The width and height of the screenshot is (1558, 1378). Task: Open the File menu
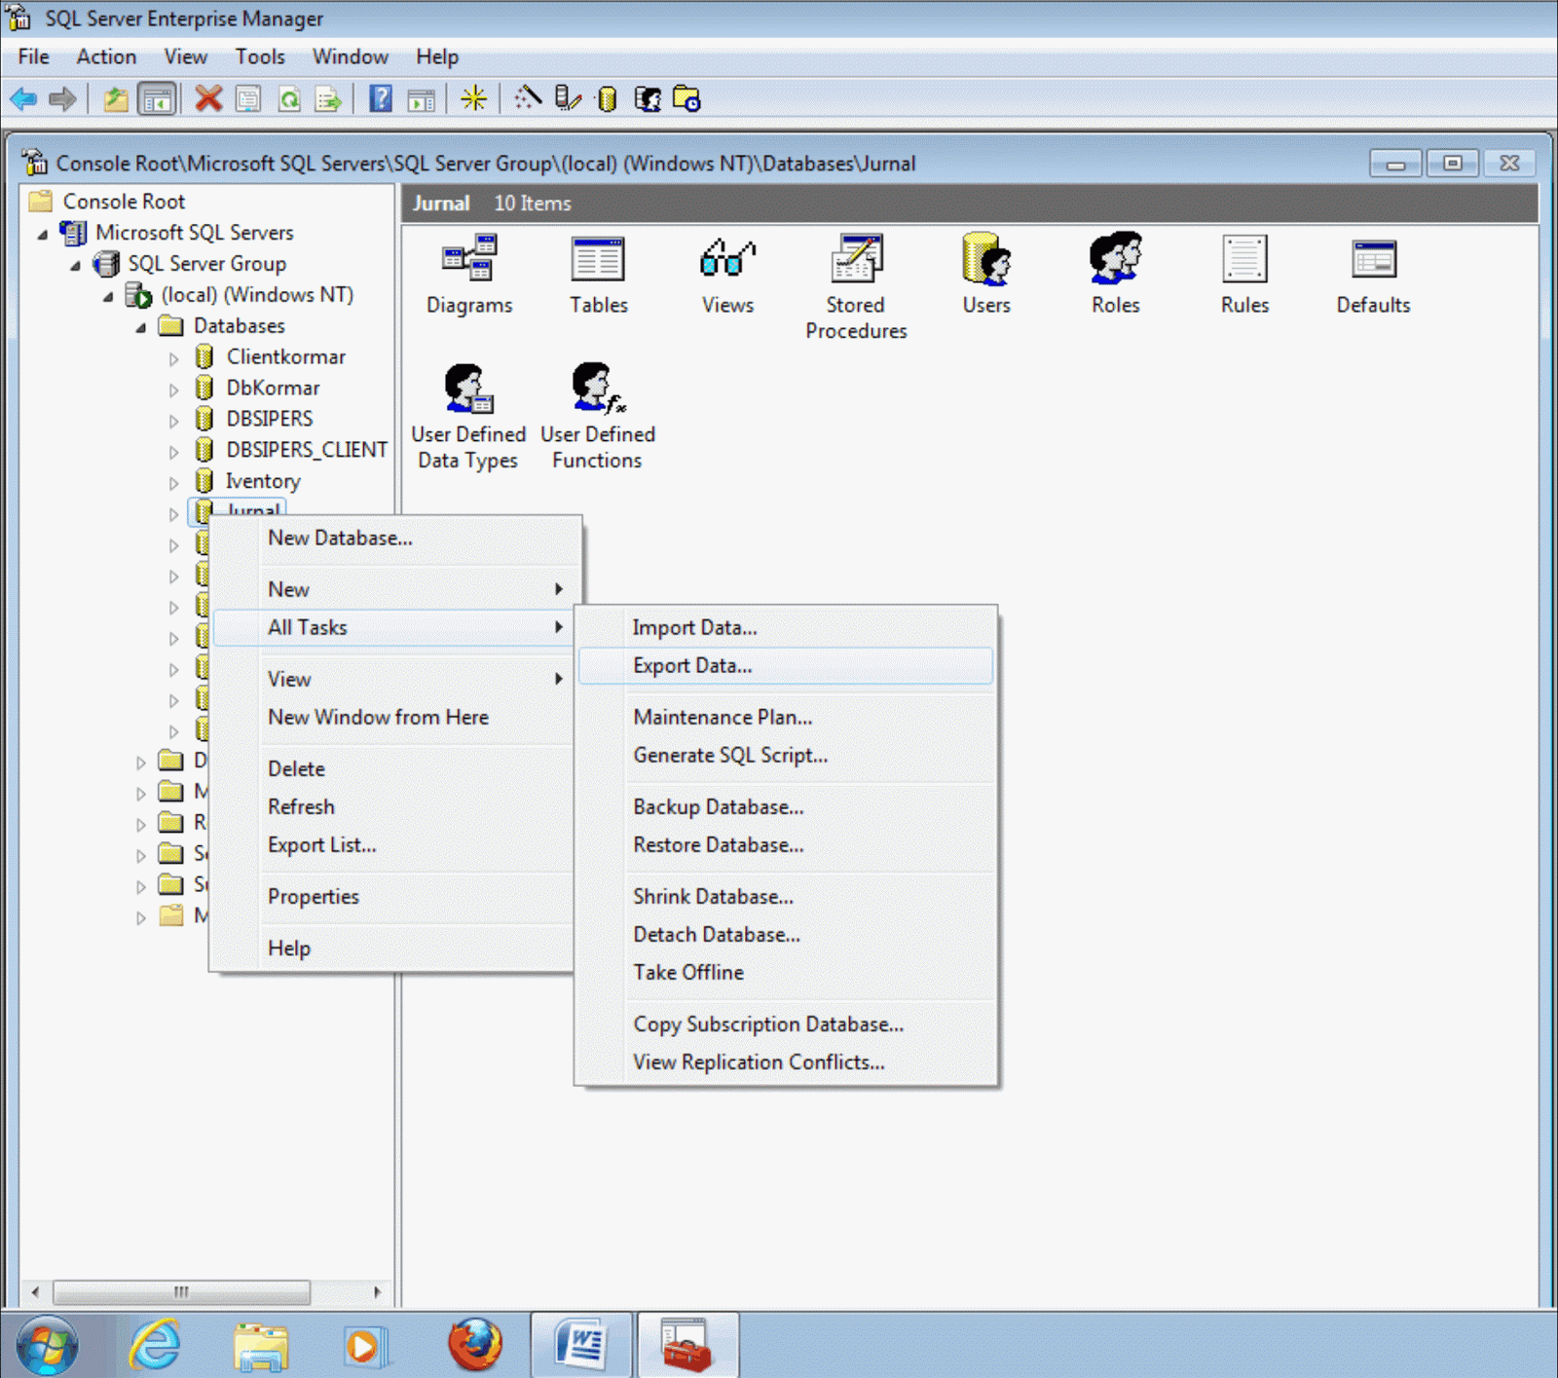(34, 56)
